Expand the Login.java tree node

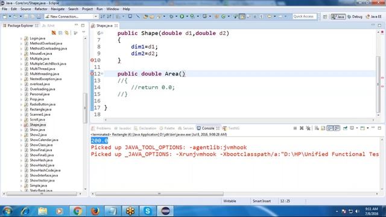21,39
